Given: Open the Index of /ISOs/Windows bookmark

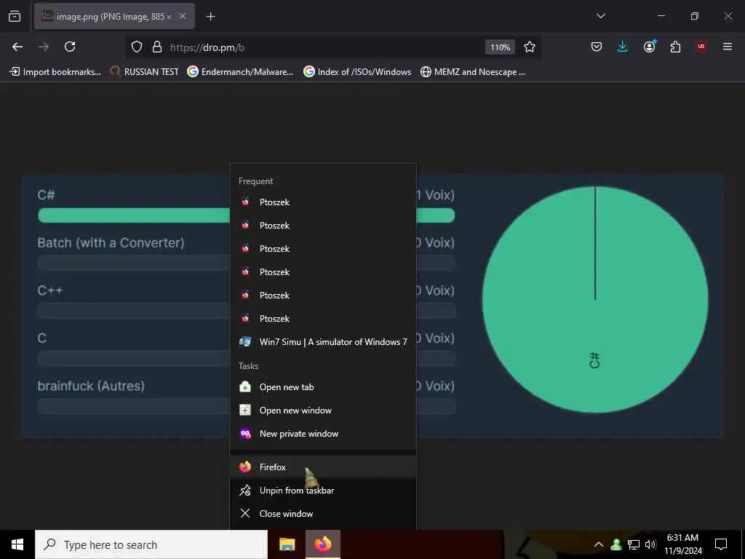Looking at the screenshot, I should pos(357,72).
